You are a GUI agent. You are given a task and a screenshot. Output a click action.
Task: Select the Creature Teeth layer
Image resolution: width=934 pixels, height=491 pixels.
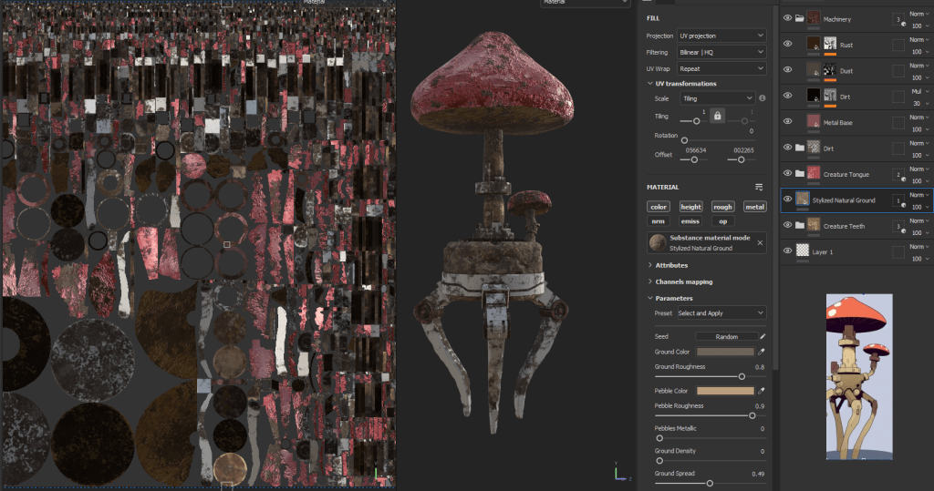(844, 225)
